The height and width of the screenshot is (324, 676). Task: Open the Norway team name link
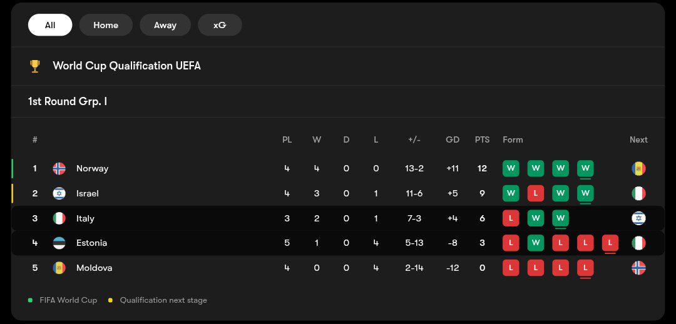pos(92,168)
